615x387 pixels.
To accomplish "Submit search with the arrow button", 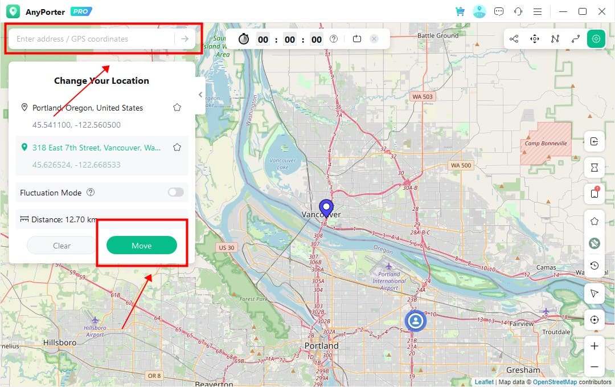I will [184, 39].
